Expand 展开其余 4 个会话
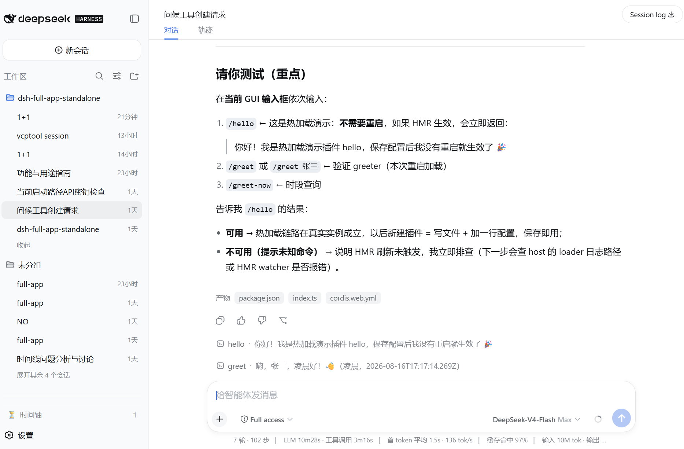The height and width of the screenshot is (449, 684). coord(43,375)
